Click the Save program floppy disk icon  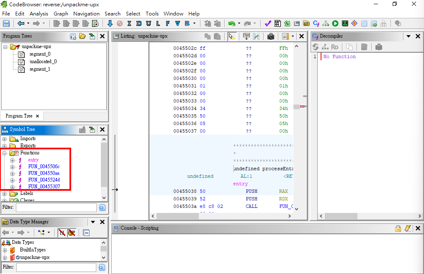click(6, 23)
